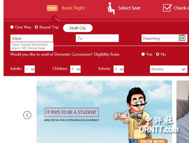Click the Check-in checkmark icon
The width and height of the screenshot is (189, 143).
(x=167, y=8)
